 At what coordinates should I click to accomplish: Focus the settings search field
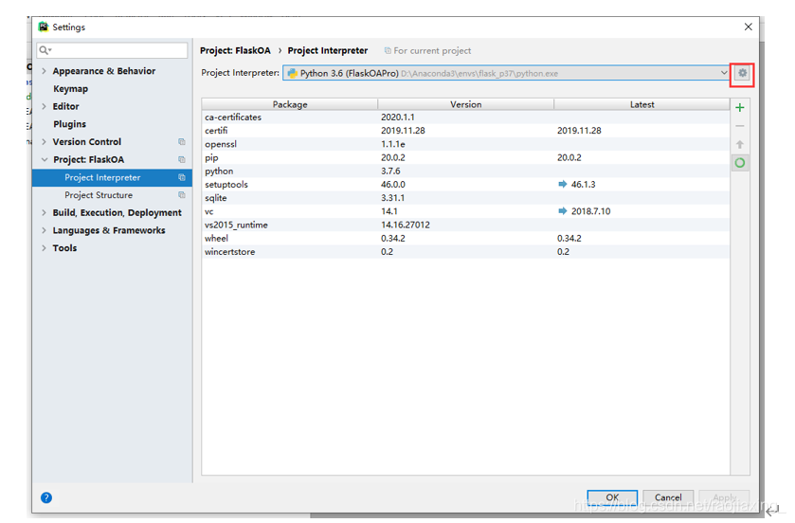click(112, 49)
